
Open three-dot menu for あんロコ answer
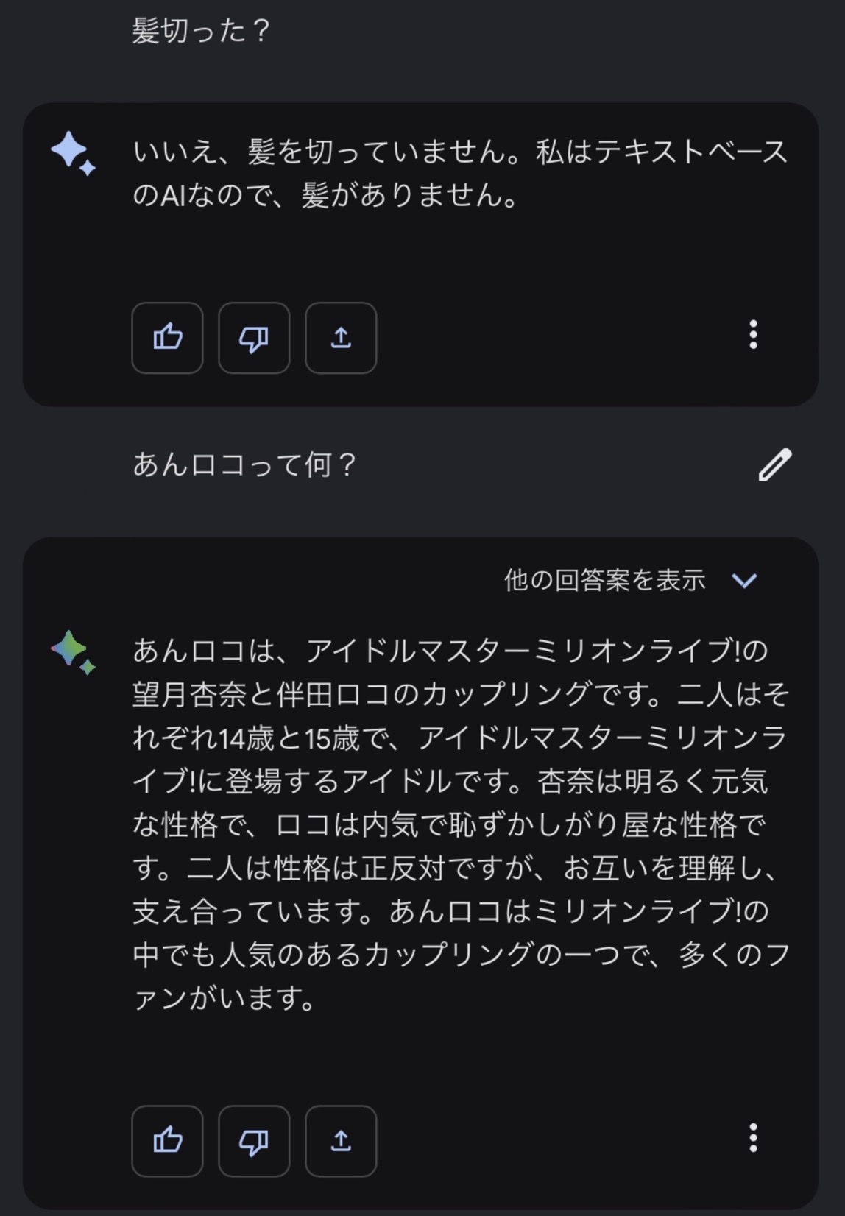point(753,1138)
